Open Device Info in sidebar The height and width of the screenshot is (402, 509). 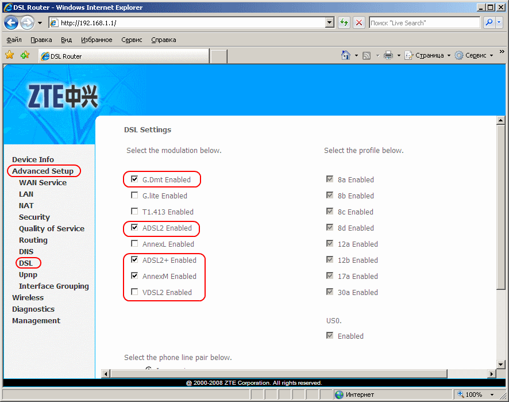point(33,159)
